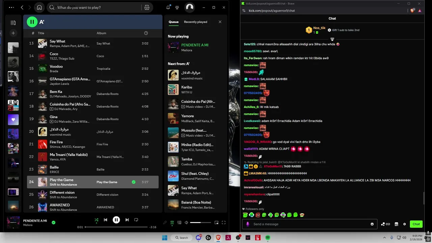
Task: Open Spotify miniplayer
Action: pyautogui.click(x=216, y=222)
